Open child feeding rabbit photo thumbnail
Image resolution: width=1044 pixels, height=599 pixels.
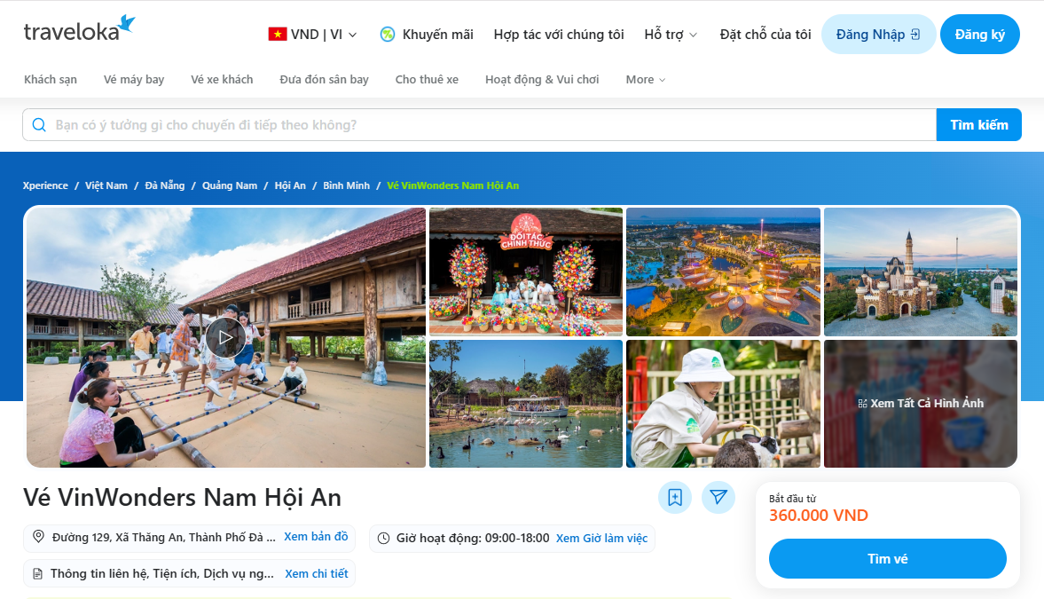click(x=723, y=404)
